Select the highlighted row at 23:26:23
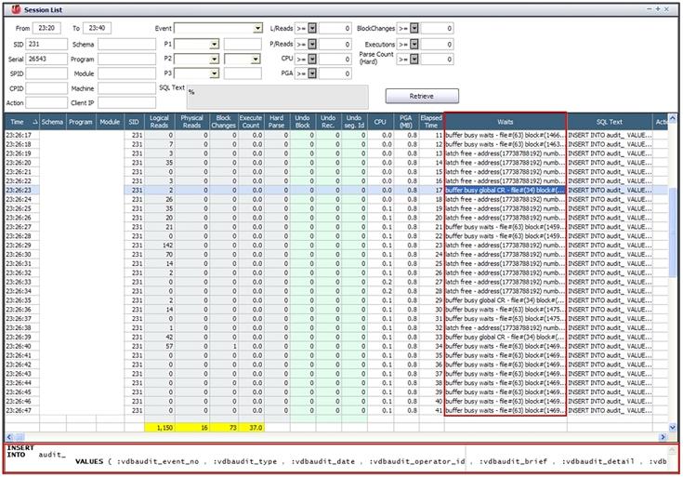Viewport: 683px width, 478px height. point(335,190)
